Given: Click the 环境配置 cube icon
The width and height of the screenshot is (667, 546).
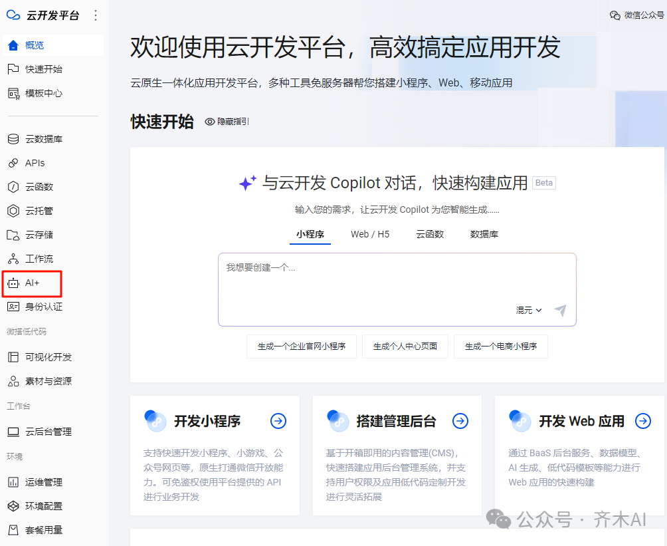Looking at the screenshot, I should click(13, 506).
